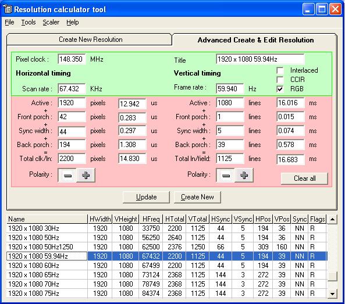Click vertical Sync width lines field
This screenshot has width=345, height=304.
click(x=230, y=131)
